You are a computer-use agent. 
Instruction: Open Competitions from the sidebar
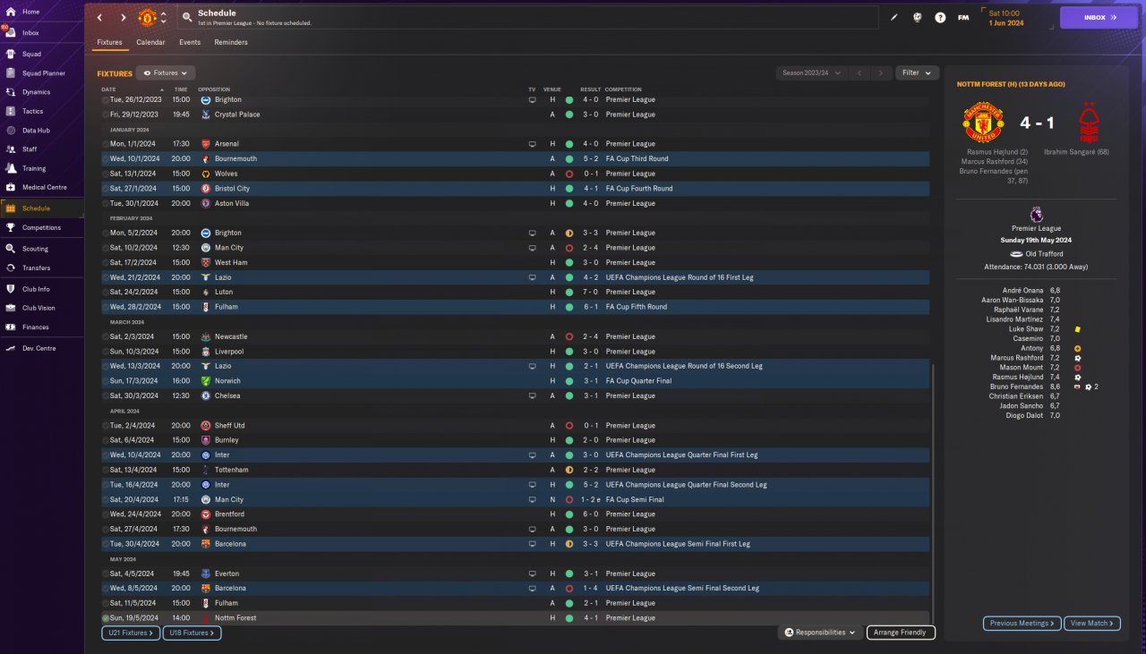tap(42, 228)
